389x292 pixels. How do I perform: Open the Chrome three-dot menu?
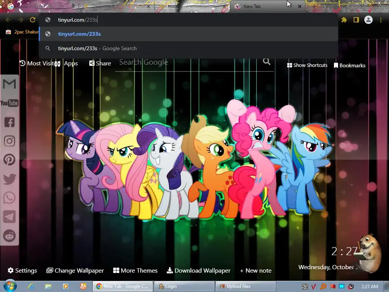(381, 20)
